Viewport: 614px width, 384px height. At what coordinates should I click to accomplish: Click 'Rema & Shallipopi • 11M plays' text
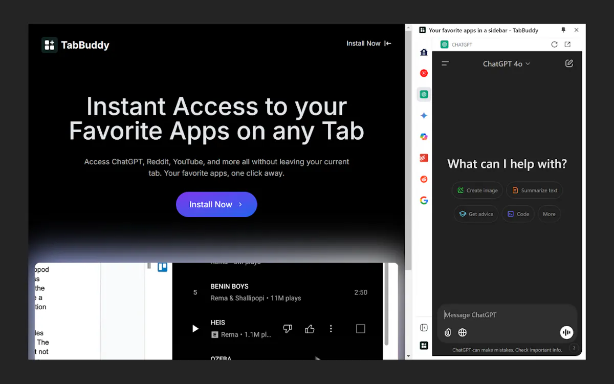tap(256, 298)
